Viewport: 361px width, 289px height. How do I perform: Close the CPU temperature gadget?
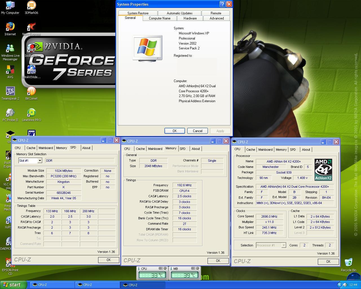click(165, 268)
